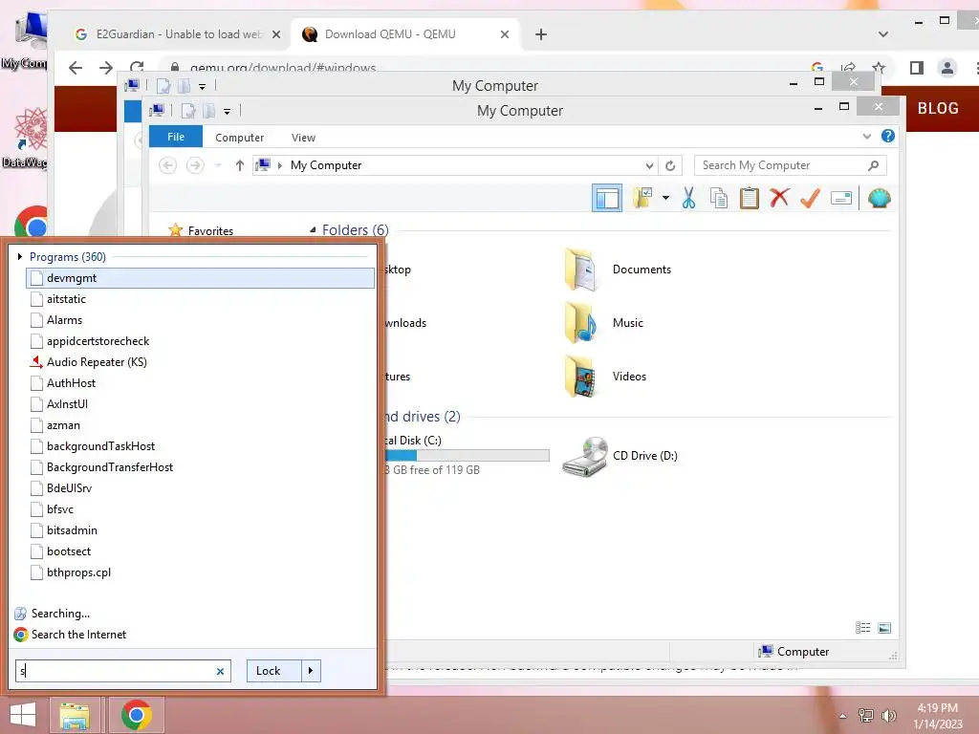Select Alarms in search results
Image resolution: width=979 pixels, height=734 pixels.
201,320
